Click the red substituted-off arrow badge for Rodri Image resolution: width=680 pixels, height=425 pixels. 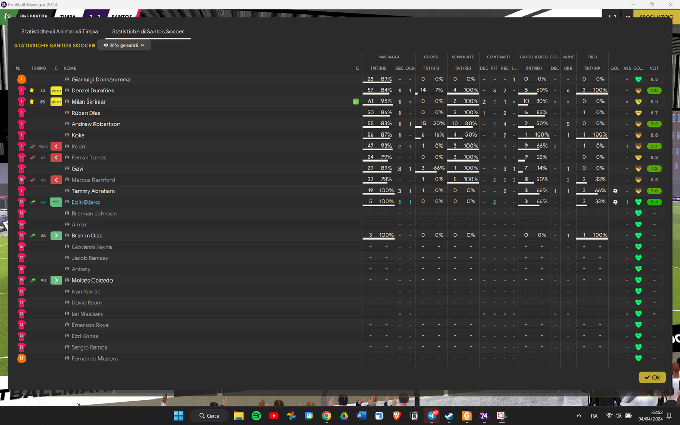tap(56, 146)
